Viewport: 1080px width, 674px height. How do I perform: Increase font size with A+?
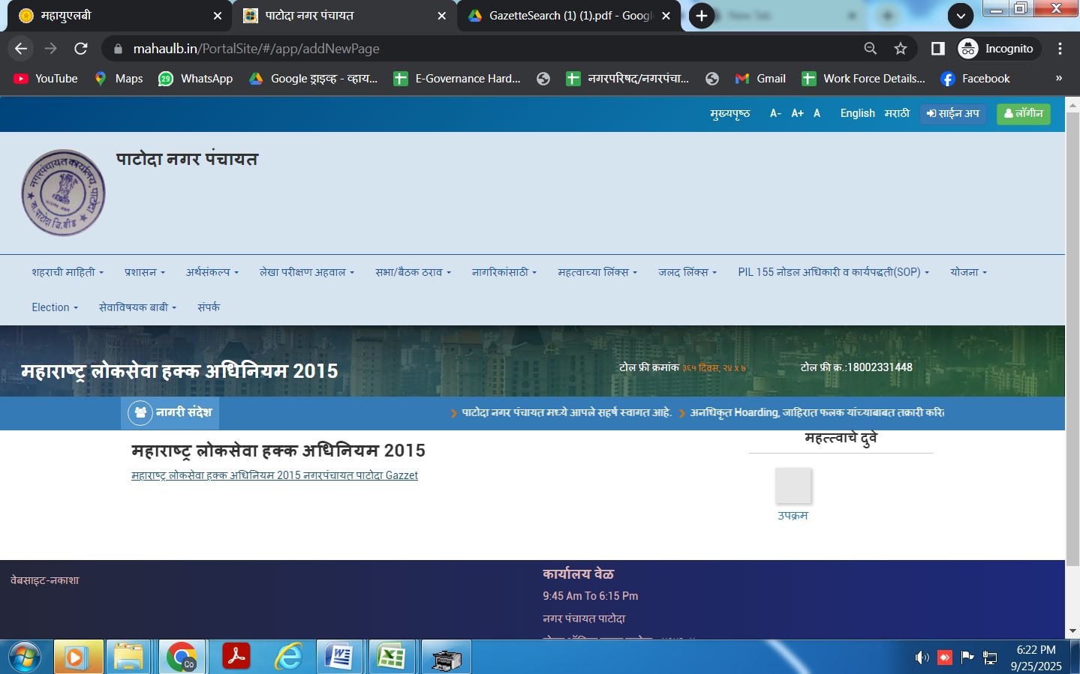point(797,113)
